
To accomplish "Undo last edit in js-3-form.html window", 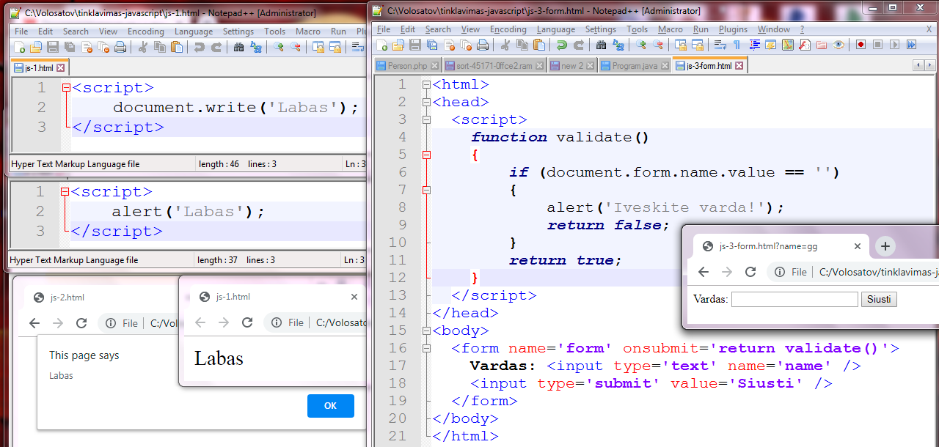I will tap(562, 45).
